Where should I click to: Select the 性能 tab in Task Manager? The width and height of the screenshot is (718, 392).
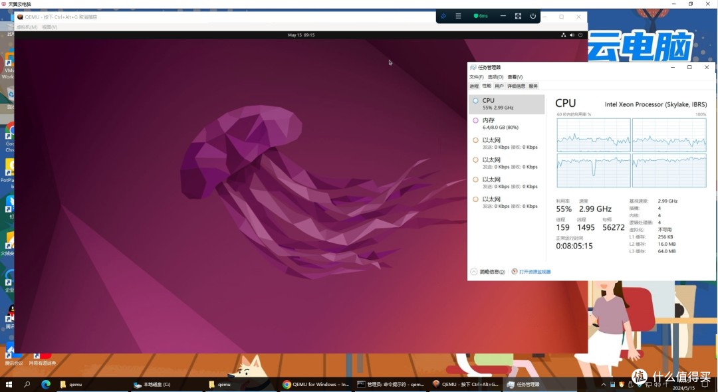pos(486,86)
